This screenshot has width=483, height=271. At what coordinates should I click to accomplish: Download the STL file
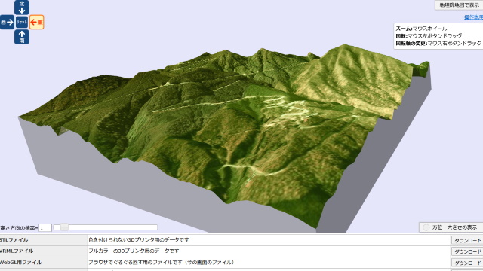tap(467, 240)
